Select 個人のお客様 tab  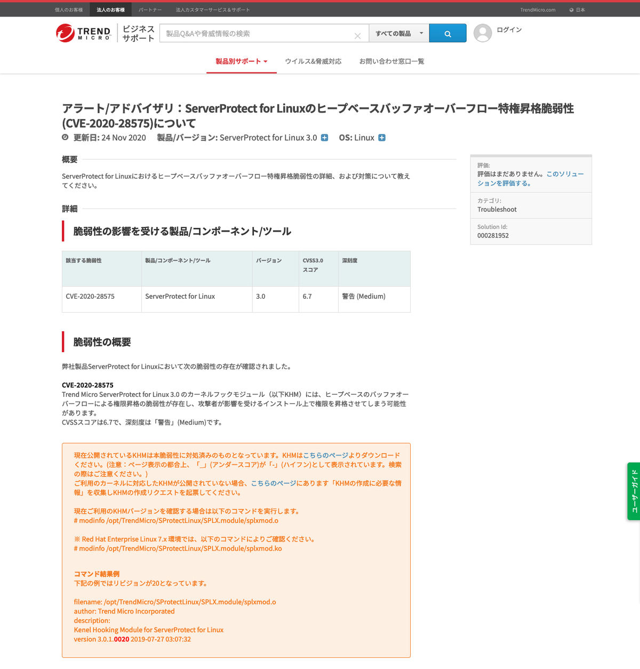click(x=69, y=10)
